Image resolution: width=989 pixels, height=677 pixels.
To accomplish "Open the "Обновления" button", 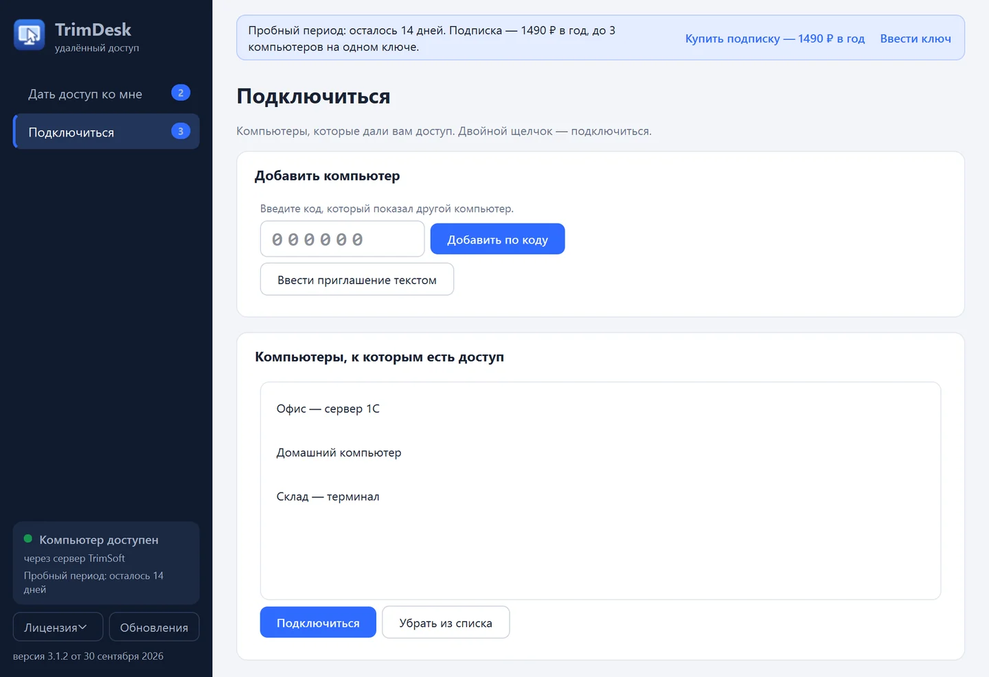I will [154, 627].
